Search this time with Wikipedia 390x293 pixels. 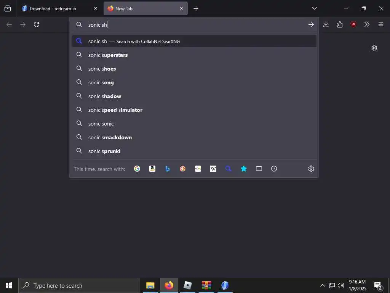tap(213, 169)
